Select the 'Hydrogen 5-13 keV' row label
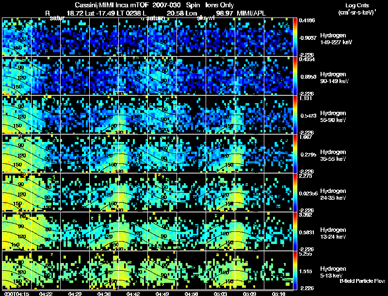 point(333,272)
